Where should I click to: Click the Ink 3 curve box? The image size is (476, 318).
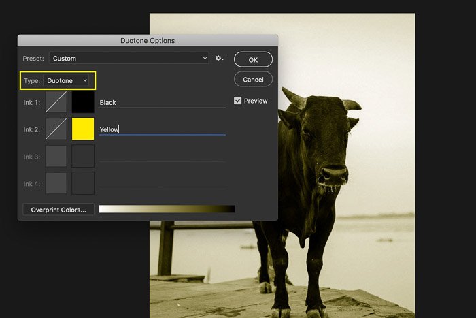tap(56, 156)
